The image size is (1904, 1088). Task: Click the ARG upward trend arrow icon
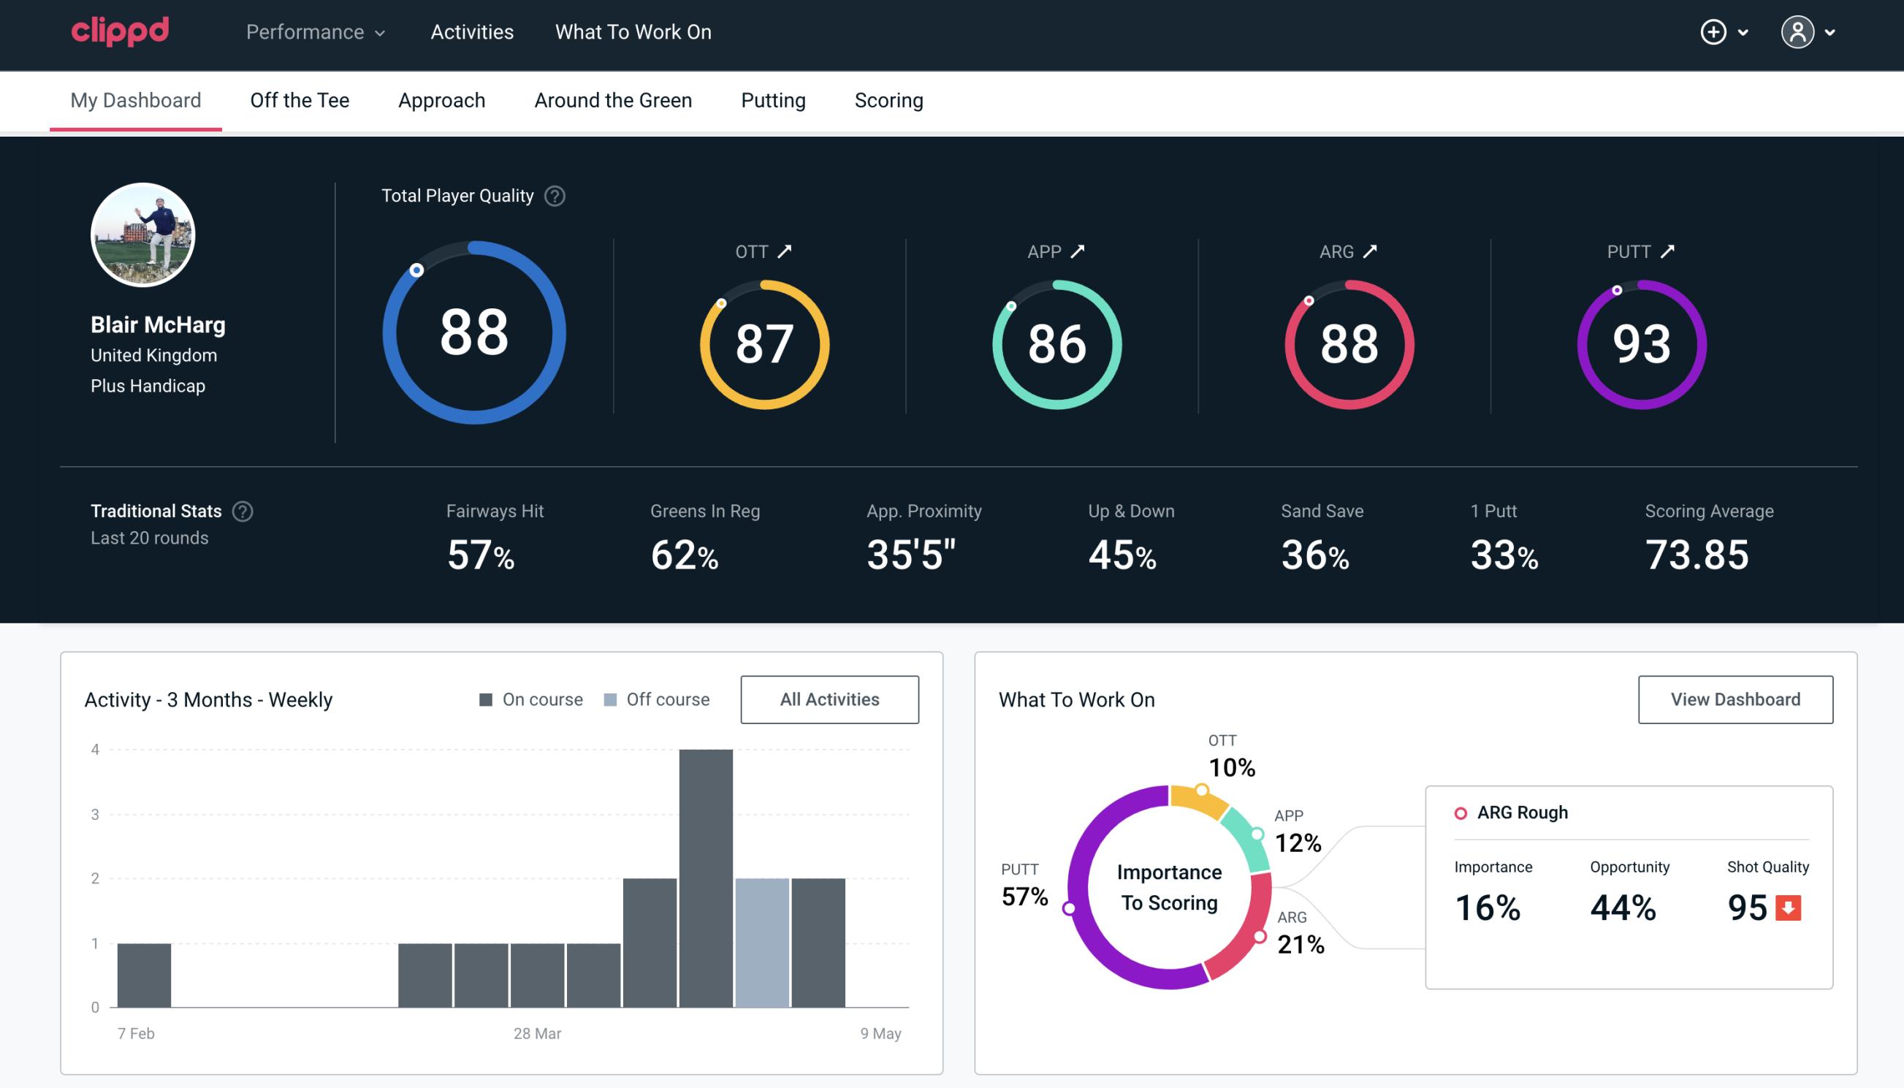click(x=1373, y=251)
